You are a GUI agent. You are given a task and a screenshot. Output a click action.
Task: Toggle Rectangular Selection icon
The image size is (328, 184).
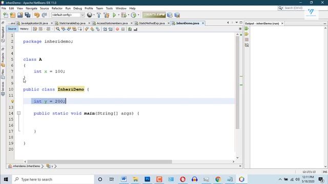point(80,29)
